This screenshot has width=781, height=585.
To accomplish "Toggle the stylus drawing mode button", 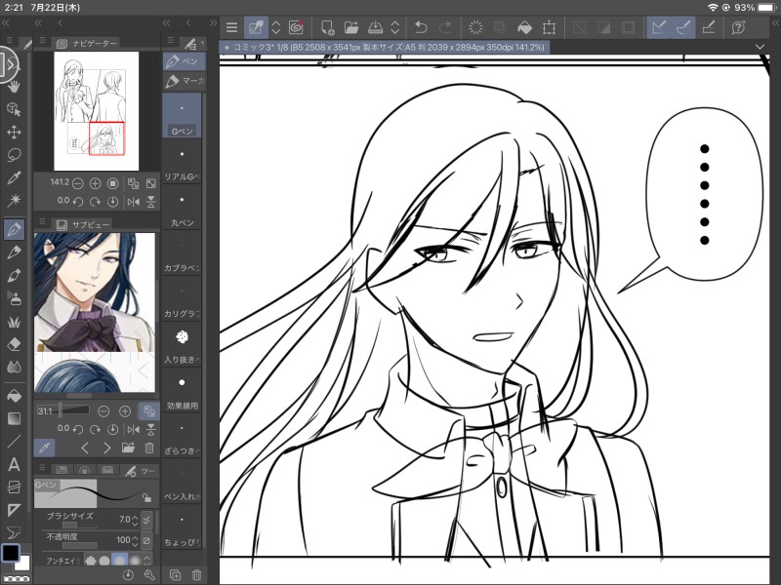I will click(x=256, y=27).
